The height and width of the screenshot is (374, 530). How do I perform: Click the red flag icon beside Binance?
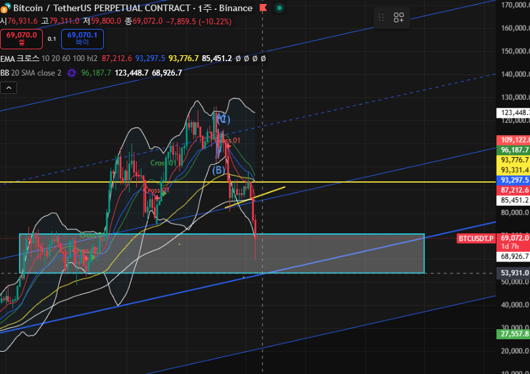point(263,8)
